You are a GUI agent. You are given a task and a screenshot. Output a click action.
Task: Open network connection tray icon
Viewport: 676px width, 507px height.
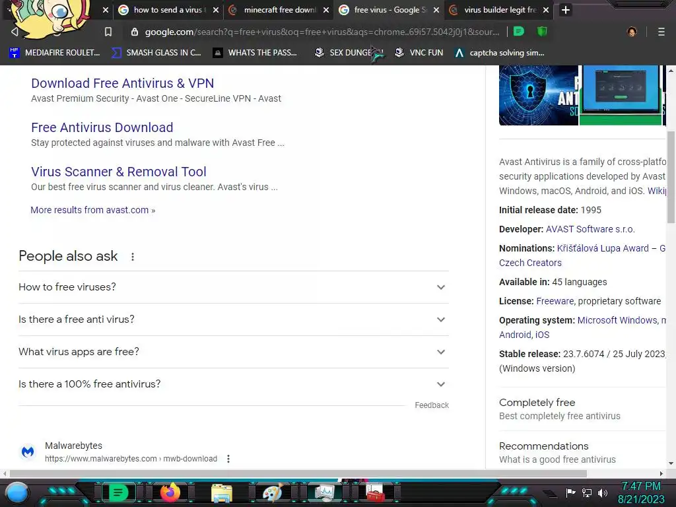coord(587,492)
